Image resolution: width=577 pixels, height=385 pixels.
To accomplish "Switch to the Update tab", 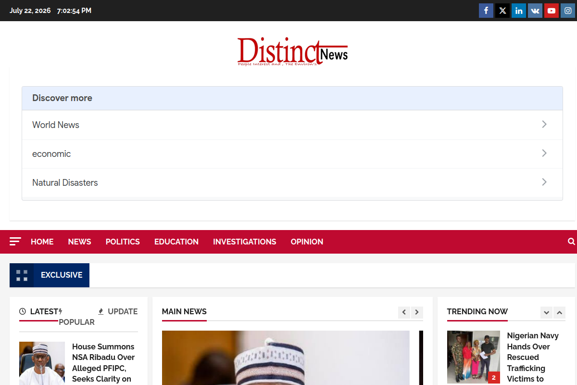I will (118, 311).
